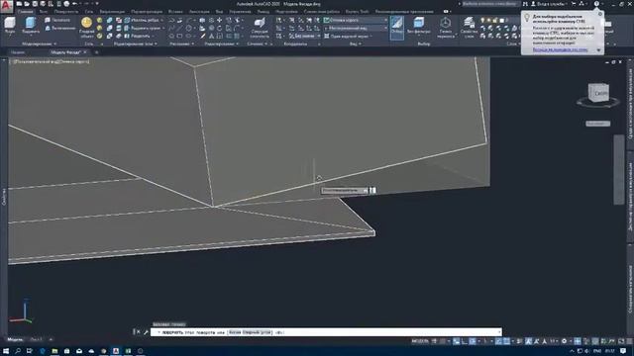The image size is (634, 356).
Task: Open the Без имени UCS dropdown under ViewCube
Action: tap(598, 124)
